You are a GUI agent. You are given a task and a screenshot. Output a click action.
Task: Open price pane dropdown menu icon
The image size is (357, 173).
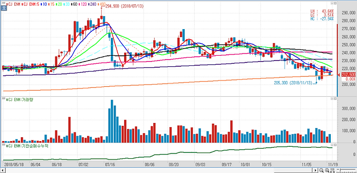[x=332, y=3]
